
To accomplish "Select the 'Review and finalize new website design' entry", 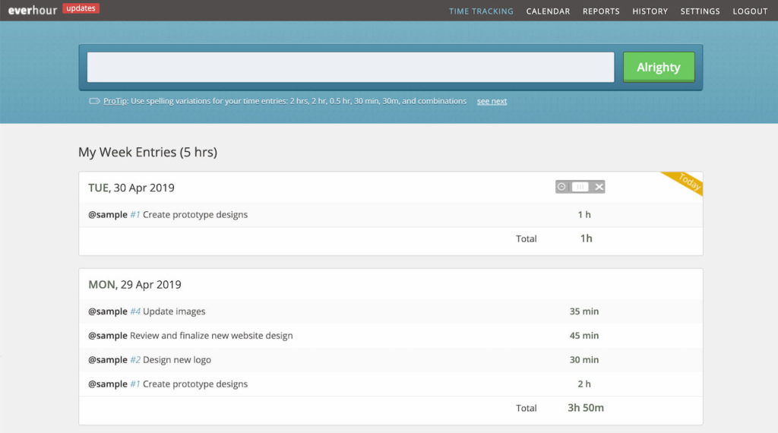I will (211, 336).
